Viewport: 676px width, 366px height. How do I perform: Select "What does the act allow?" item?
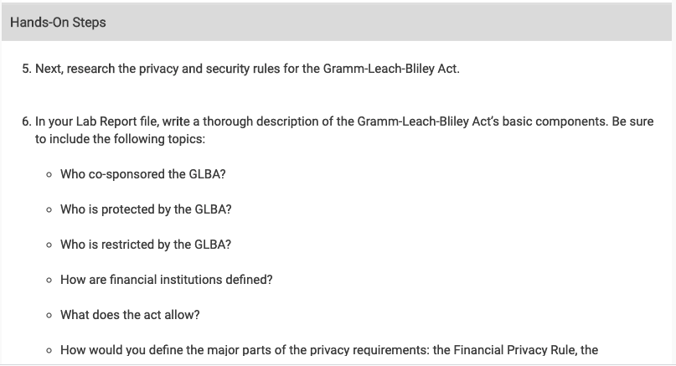tap(130, 315)
